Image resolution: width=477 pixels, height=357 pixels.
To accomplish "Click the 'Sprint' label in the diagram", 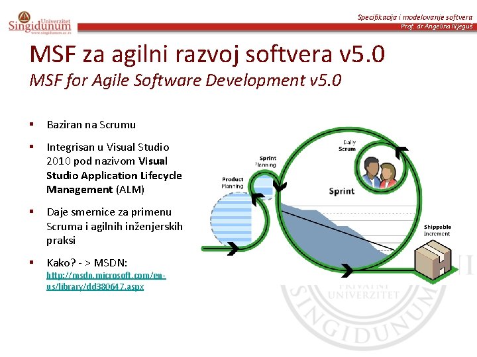I will point(342,191).
